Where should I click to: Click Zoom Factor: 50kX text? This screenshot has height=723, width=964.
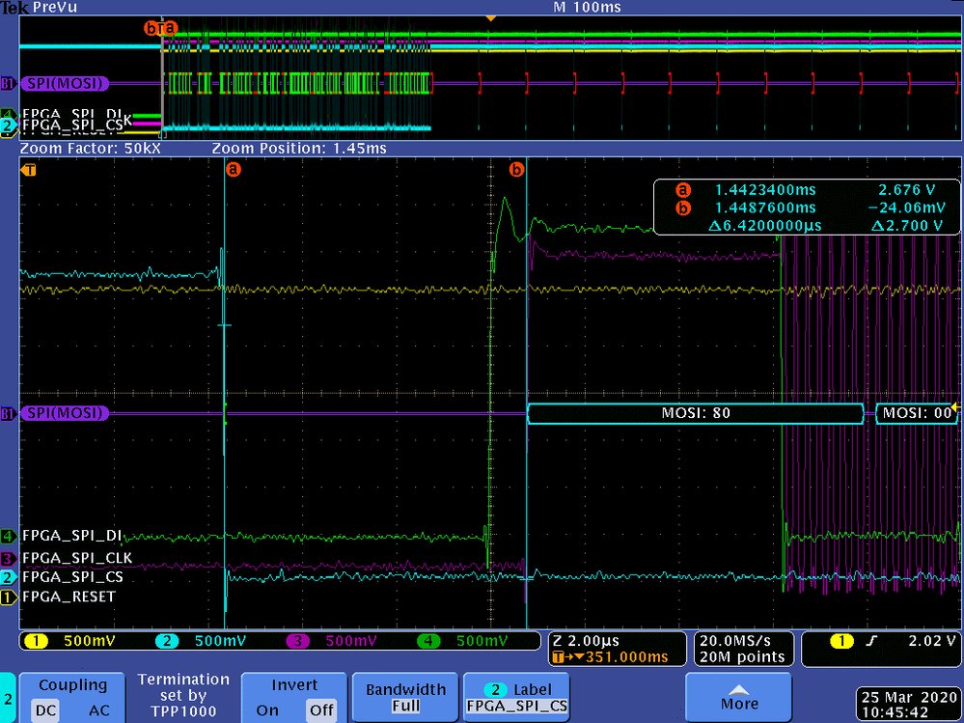[x=90, y=148]
